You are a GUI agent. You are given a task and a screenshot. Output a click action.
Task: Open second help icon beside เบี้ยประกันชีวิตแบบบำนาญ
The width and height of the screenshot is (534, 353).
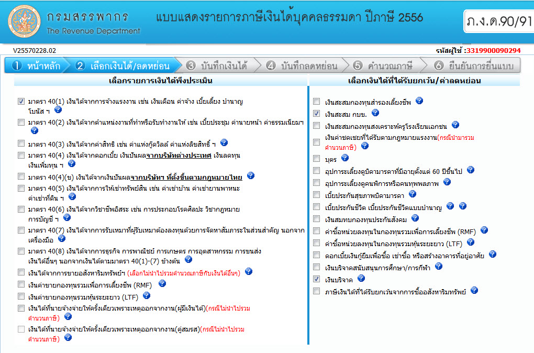coord(462,206)
